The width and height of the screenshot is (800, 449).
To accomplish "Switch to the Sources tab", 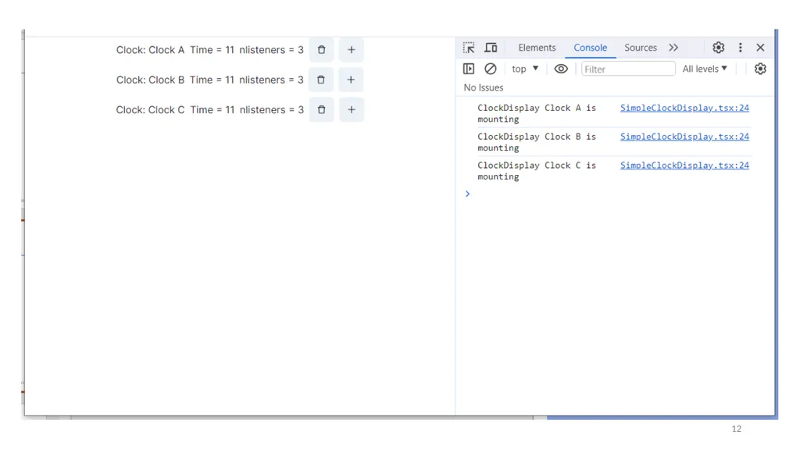I will [641, 48].
